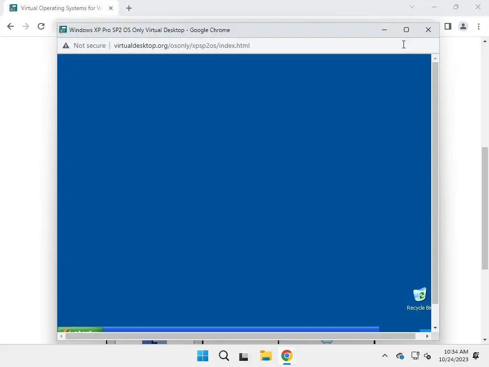Open Chrome three-dot menu
The width and height of the screenshot is (489, 367).
(x=478, y=26)
